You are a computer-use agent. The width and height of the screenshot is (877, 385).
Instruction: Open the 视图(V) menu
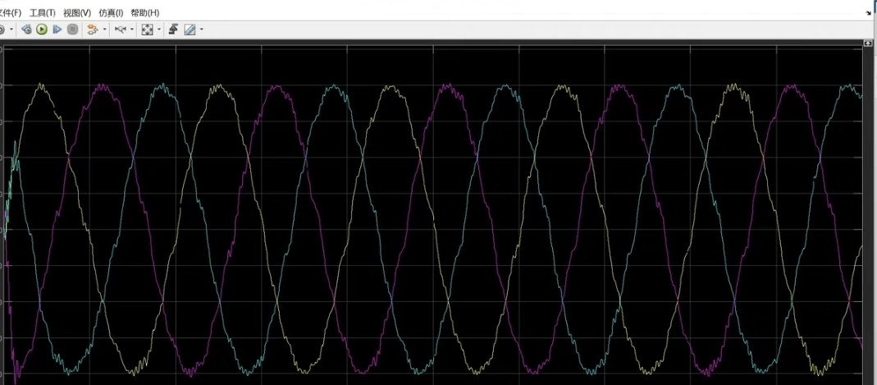pyautogui.click(x=77, y=13)
